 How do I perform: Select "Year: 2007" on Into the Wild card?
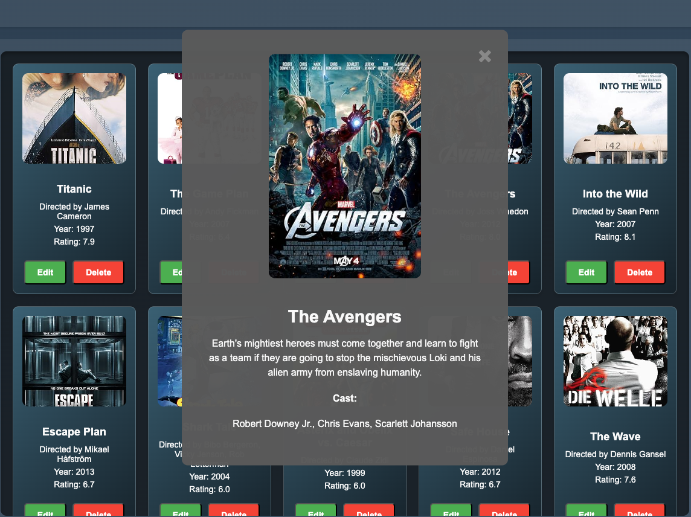point(615,224)
